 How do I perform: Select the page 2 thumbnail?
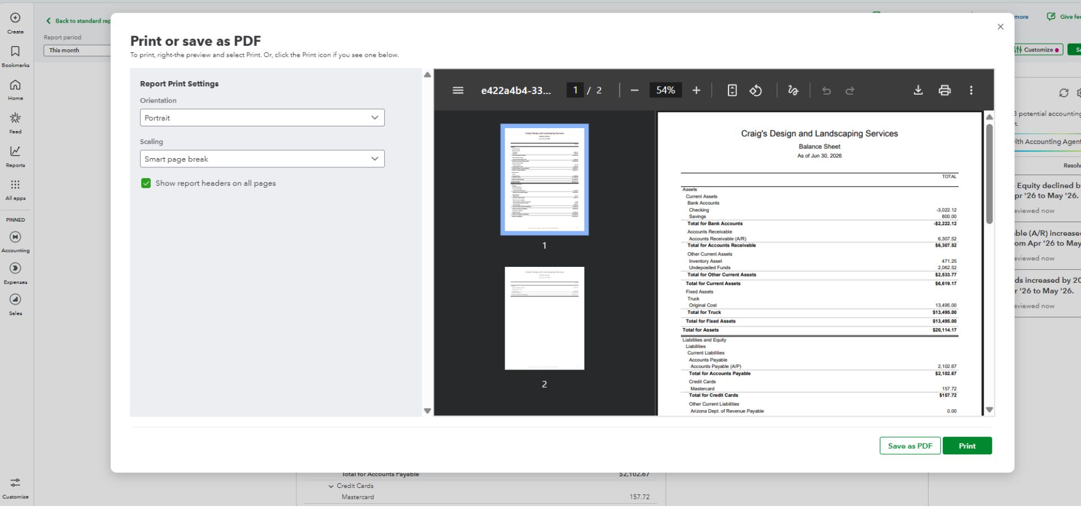[544, 318]
